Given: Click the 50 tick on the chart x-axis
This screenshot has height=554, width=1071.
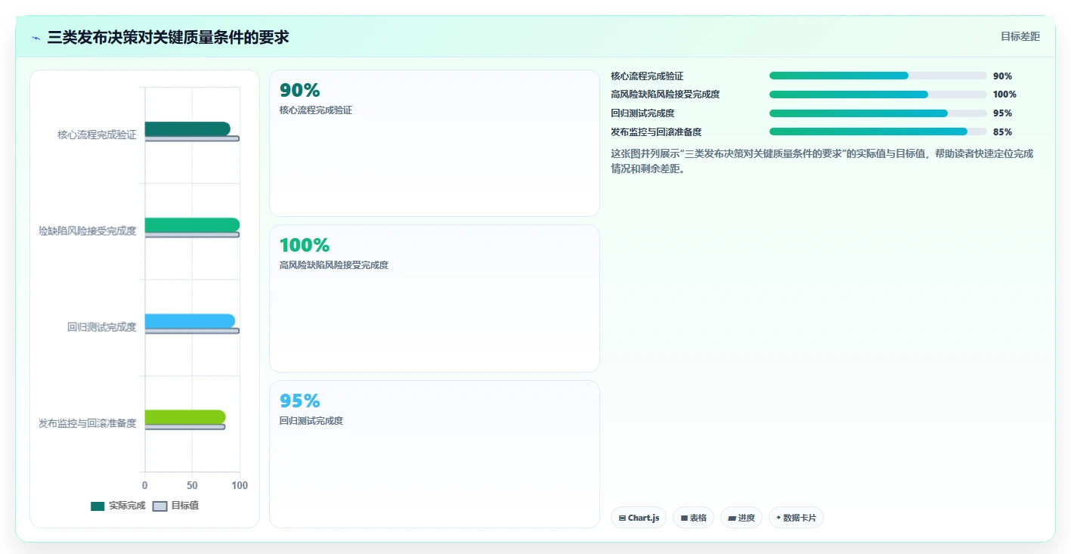Looking at the screenshot, I should click(x=192, y=485).
